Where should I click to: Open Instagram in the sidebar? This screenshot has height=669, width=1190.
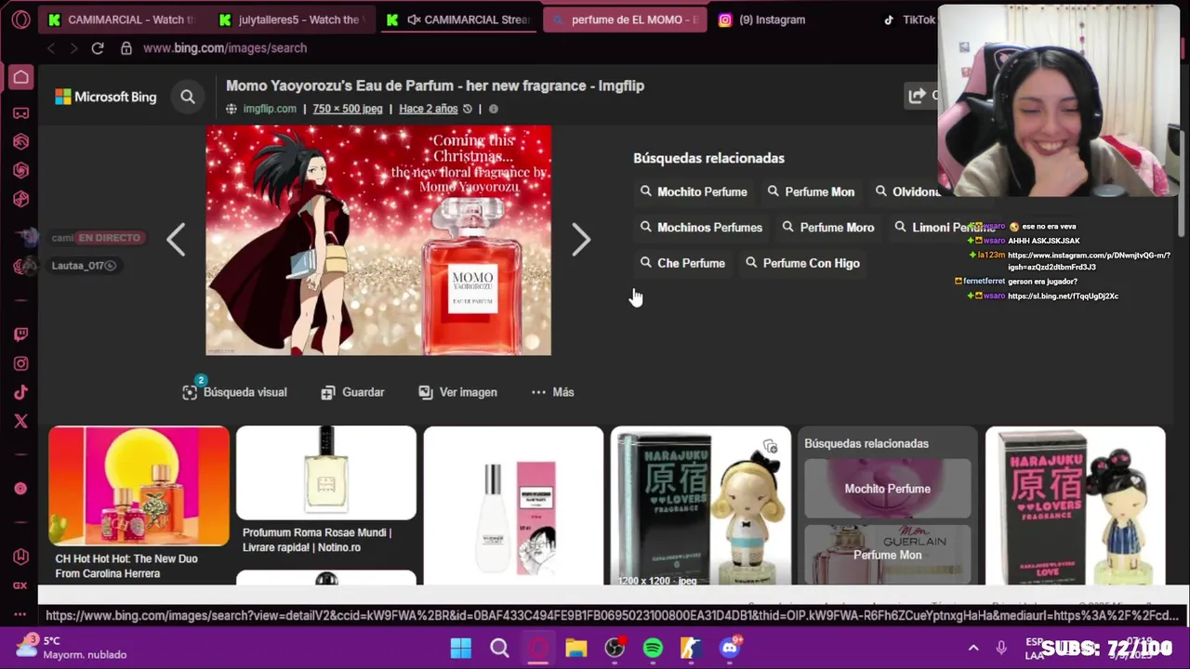(20, 364)
